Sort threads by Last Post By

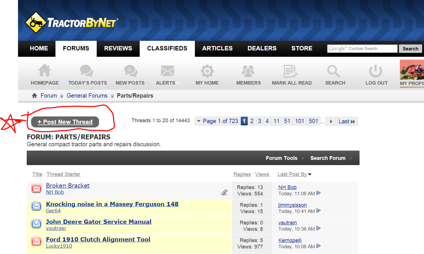(x=292, y=174)
